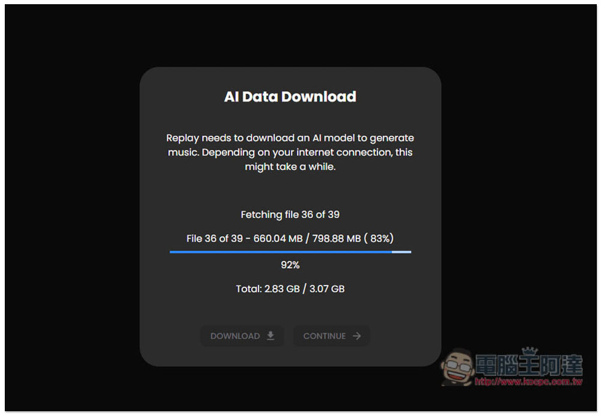Click the blue filled part of progress bar
The height and width of the screenshot is (416, 601).
(281, 252)
